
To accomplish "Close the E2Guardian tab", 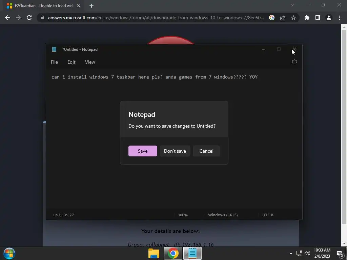I will pyautogui.click(x=79, y=6).
